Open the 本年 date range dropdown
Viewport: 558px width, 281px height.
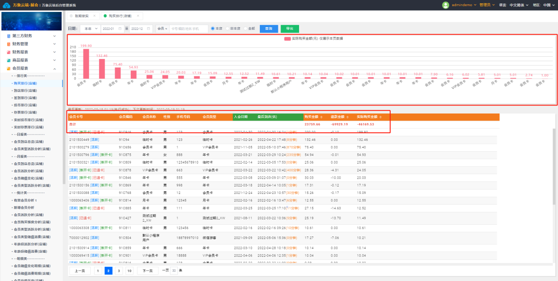(89, 29)
